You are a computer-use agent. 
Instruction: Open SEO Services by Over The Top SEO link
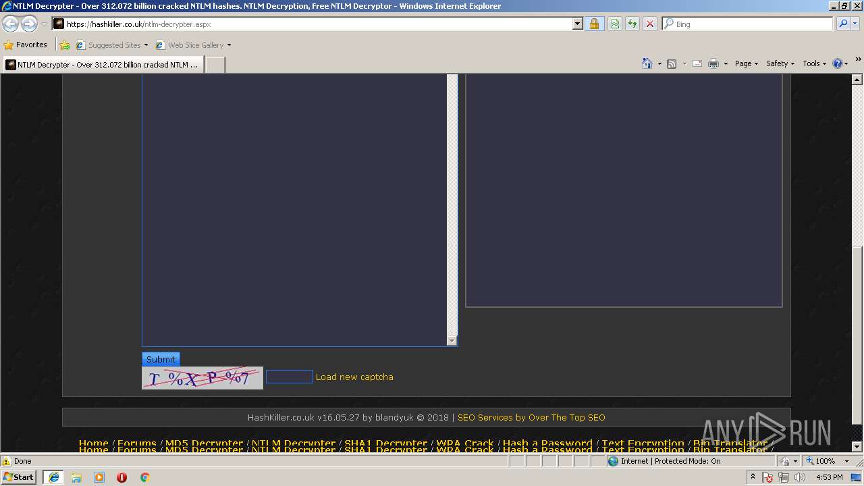(x=531, y=417)
